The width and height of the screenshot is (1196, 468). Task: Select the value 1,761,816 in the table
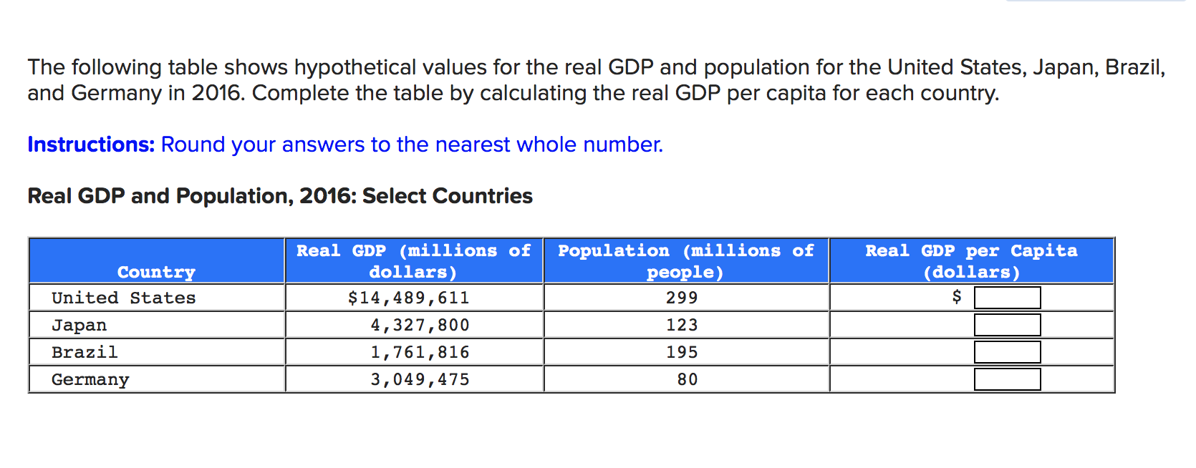click(x=420, y=351)
